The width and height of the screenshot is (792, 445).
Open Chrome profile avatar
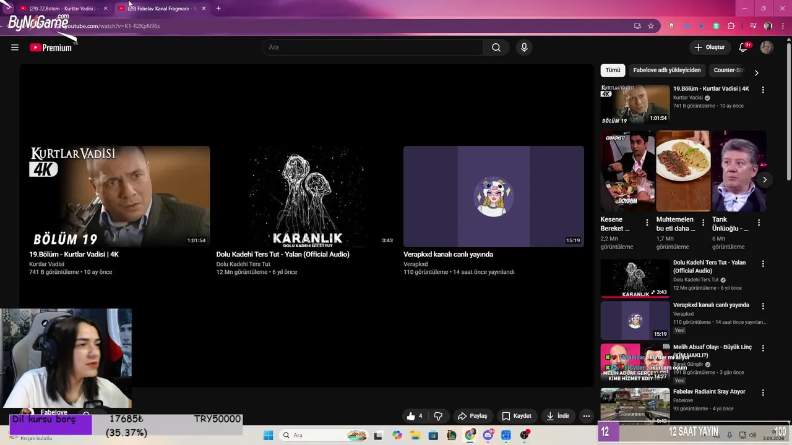[x=768, y=26]
